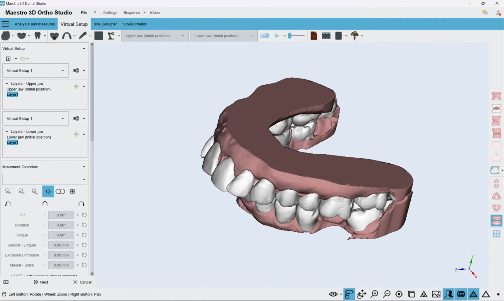Open the Upper jaw (Initial position) dropdown
Screen dimensions: 504x301
[x=155, y=36]
